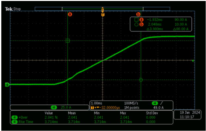Click the right bracket of the record overview bar
206x131 pixels.
pyautogui.click(x=143, y=9)
